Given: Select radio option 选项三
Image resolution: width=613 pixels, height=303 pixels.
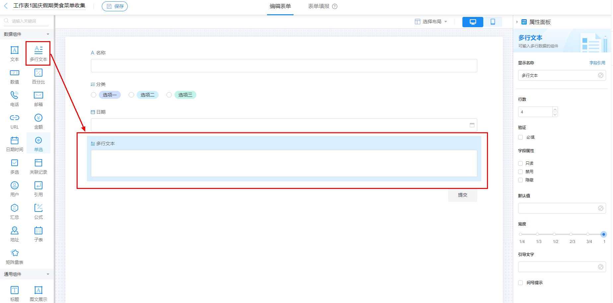Looking at the screenshot, I should [169, 95].
